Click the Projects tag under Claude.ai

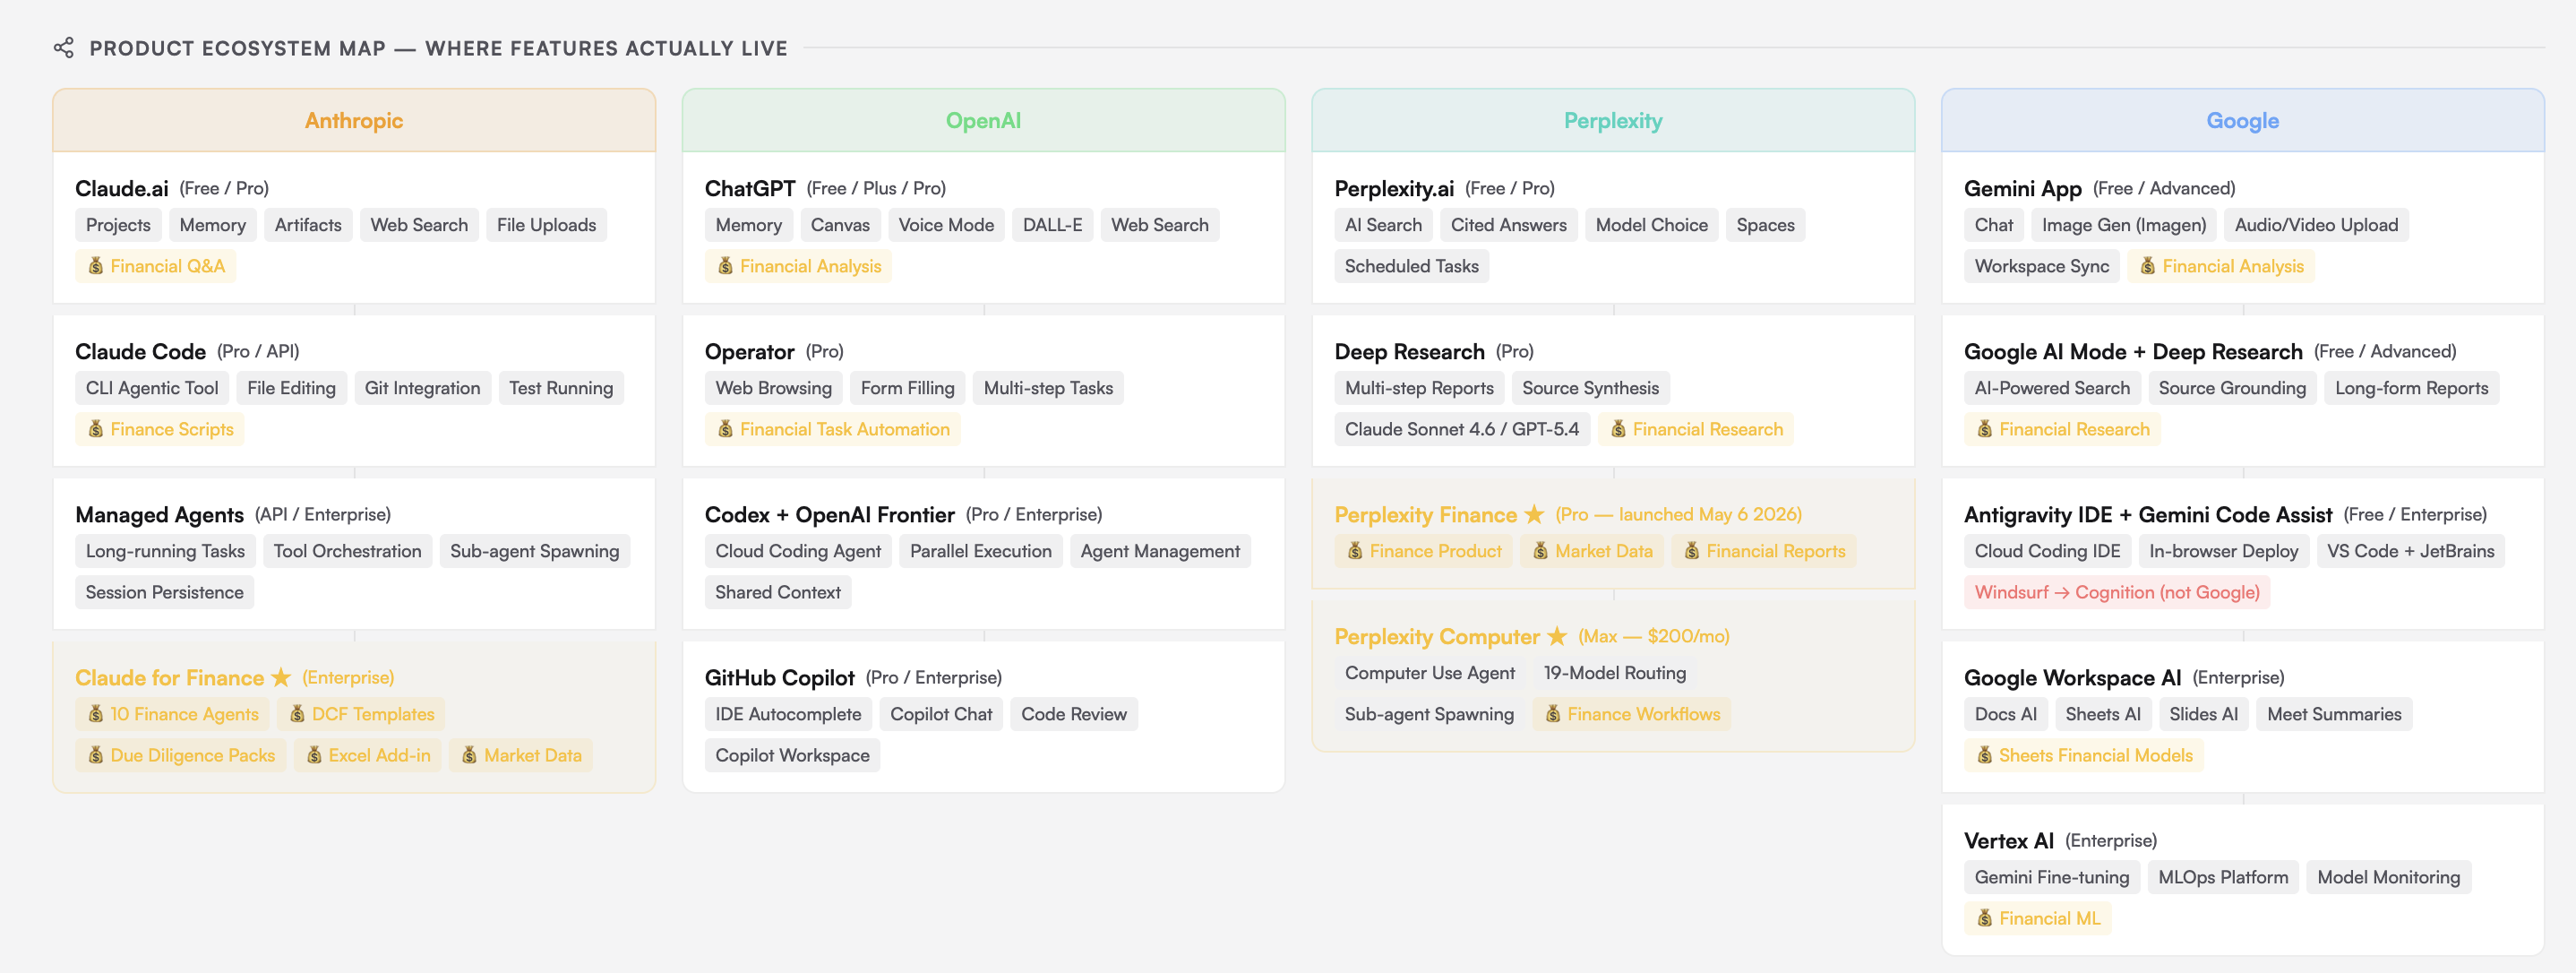[x=118, y=225]
